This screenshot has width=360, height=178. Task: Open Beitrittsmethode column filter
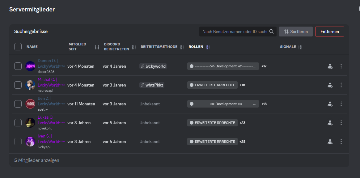pos(182,47)
